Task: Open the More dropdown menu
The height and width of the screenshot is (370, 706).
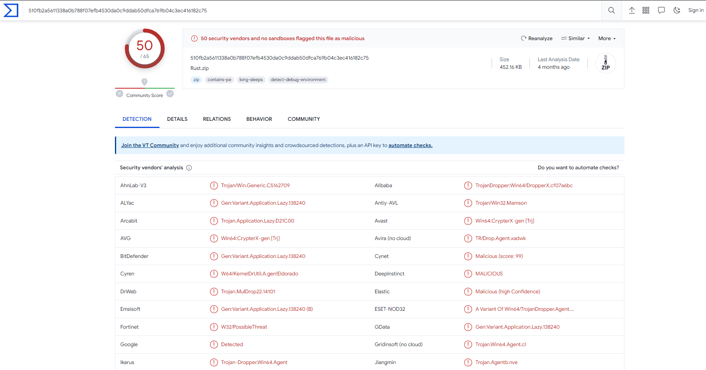Action: pyautogui.click(x=607, y=39)
